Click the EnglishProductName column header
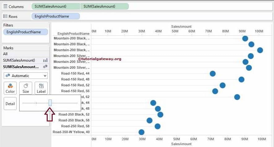274x147 pixels. pyautogui.click(x=73, y=34)
